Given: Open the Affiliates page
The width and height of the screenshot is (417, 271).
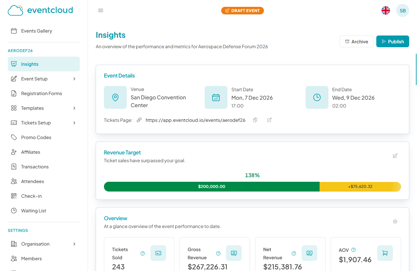Looking at the screenshot, I should 44,152.
